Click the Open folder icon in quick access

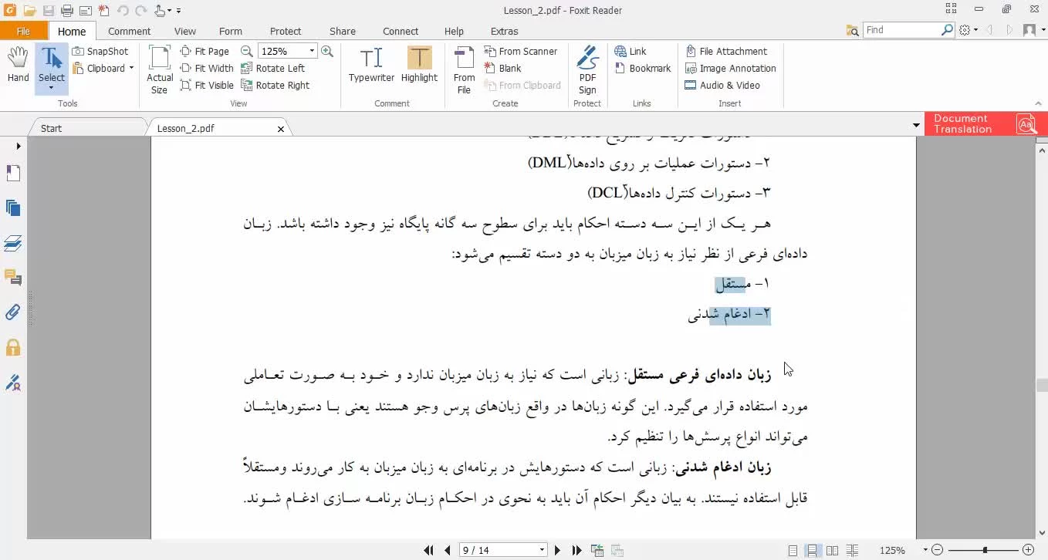coord(29,10)
